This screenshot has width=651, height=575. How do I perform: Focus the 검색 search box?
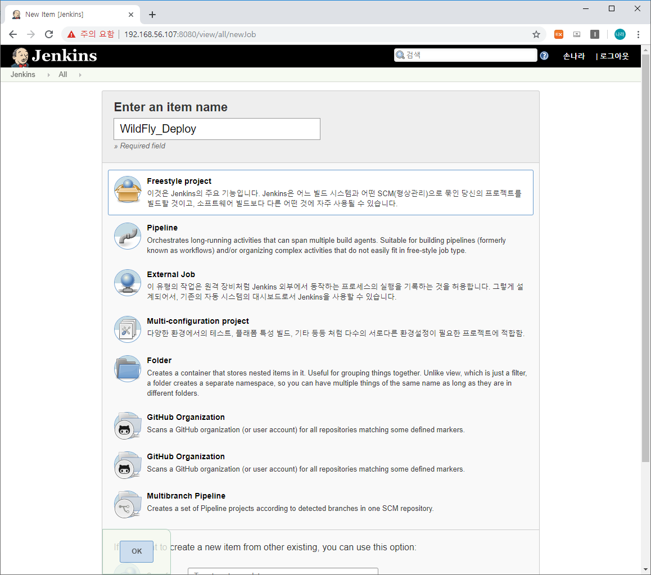coord(465,55)
